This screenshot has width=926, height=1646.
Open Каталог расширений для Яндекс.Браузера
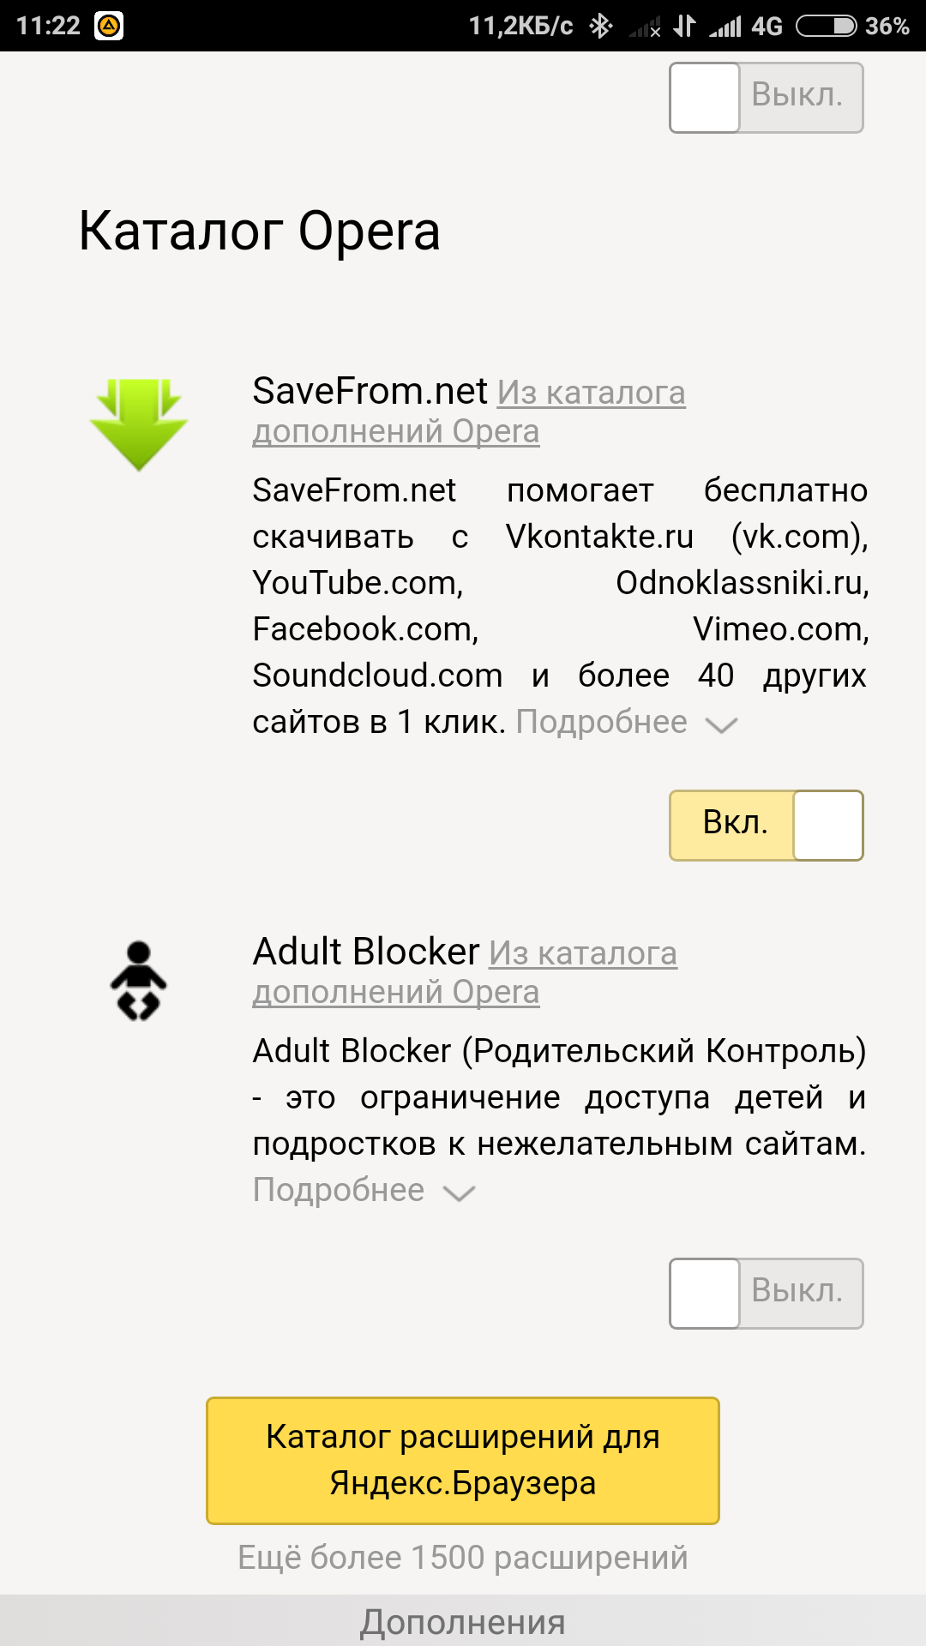(x=463, y=1460)
